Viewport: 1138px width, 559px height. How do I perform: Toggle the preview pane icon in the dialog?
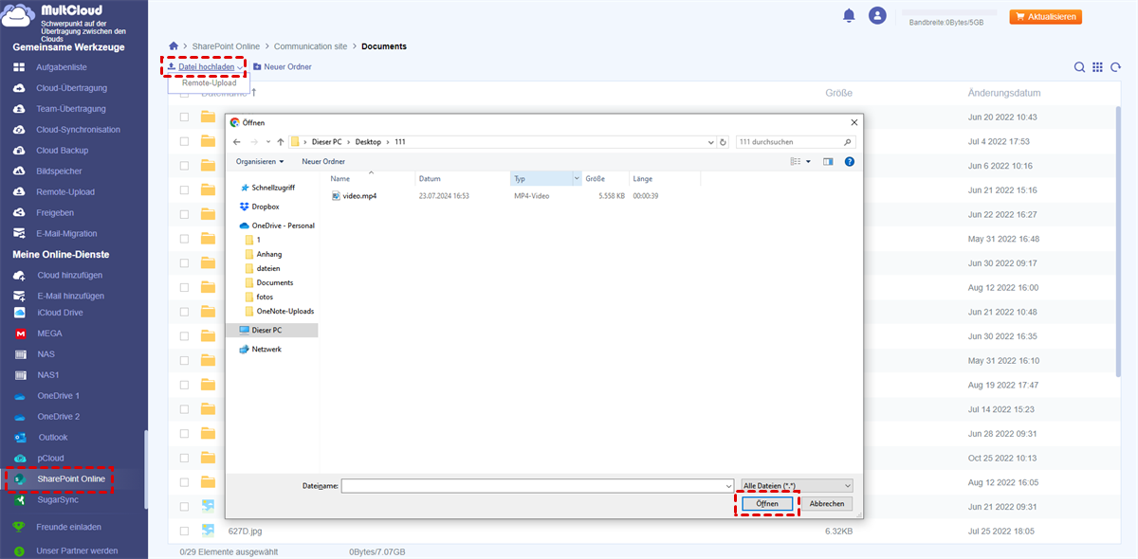click(828, 162)
